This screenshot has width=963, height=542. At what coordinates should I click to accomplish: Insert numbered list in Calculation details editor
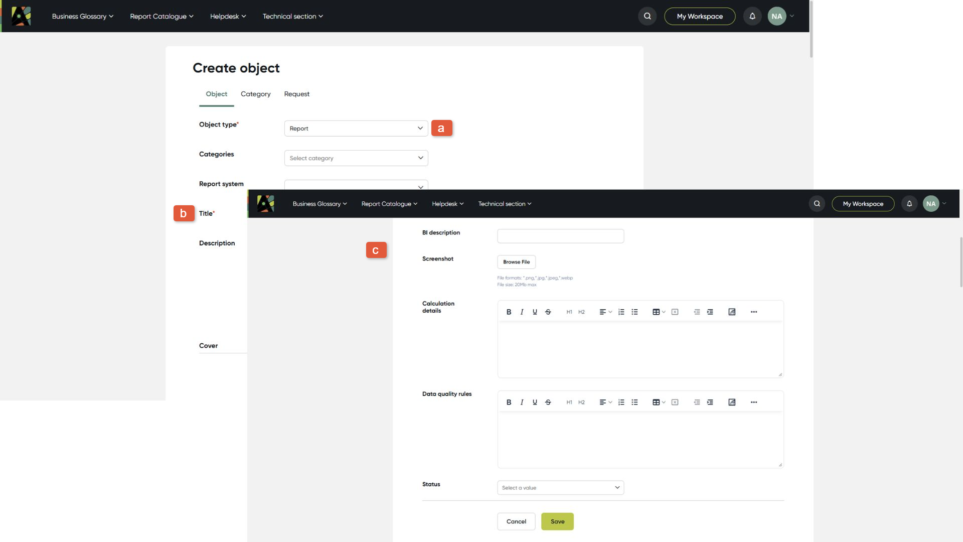621,312
